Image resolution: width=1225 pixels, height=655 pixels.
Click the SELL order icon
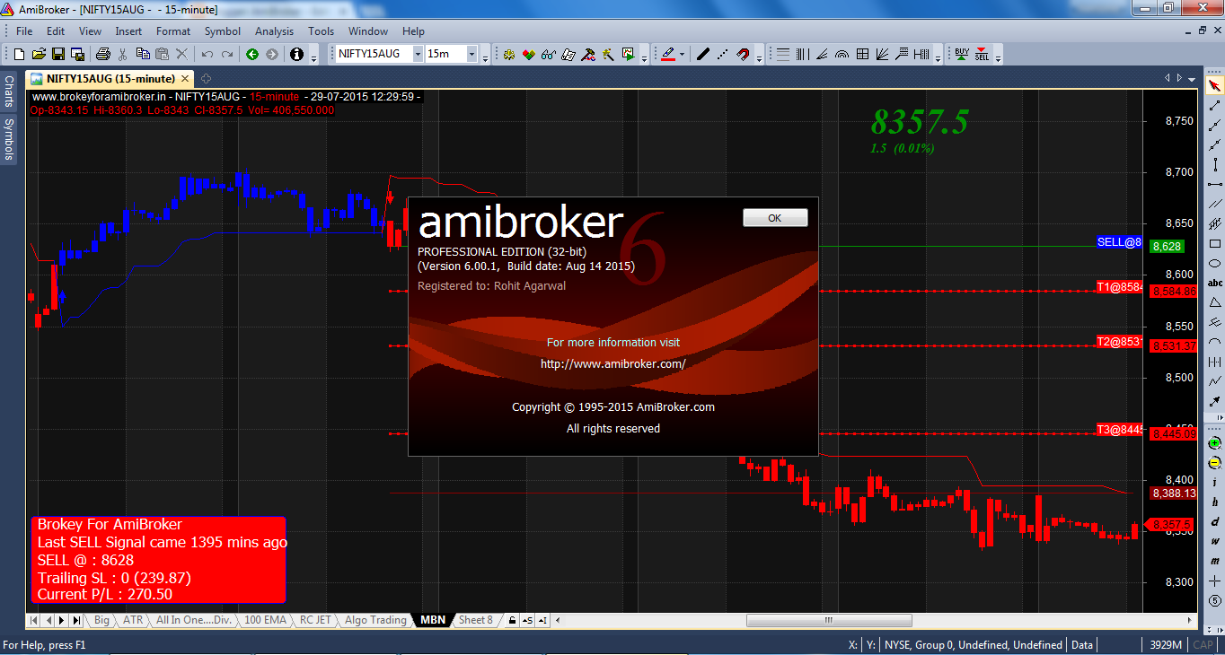(982, 55)
